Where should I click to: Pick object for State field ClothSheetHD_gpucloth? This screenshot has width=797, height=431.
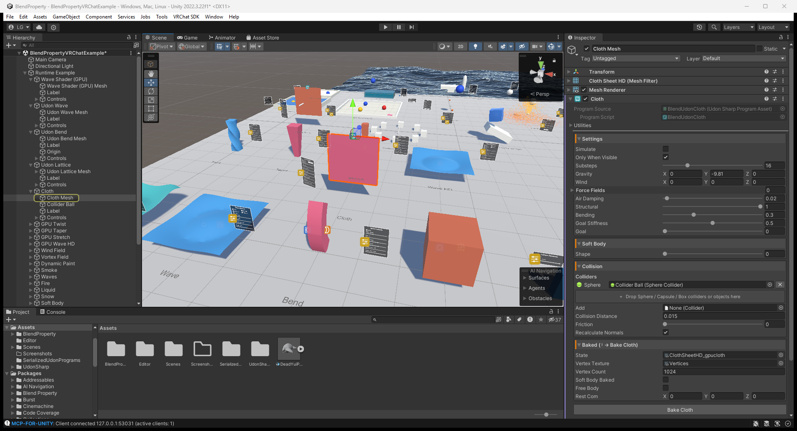[781, 355]
